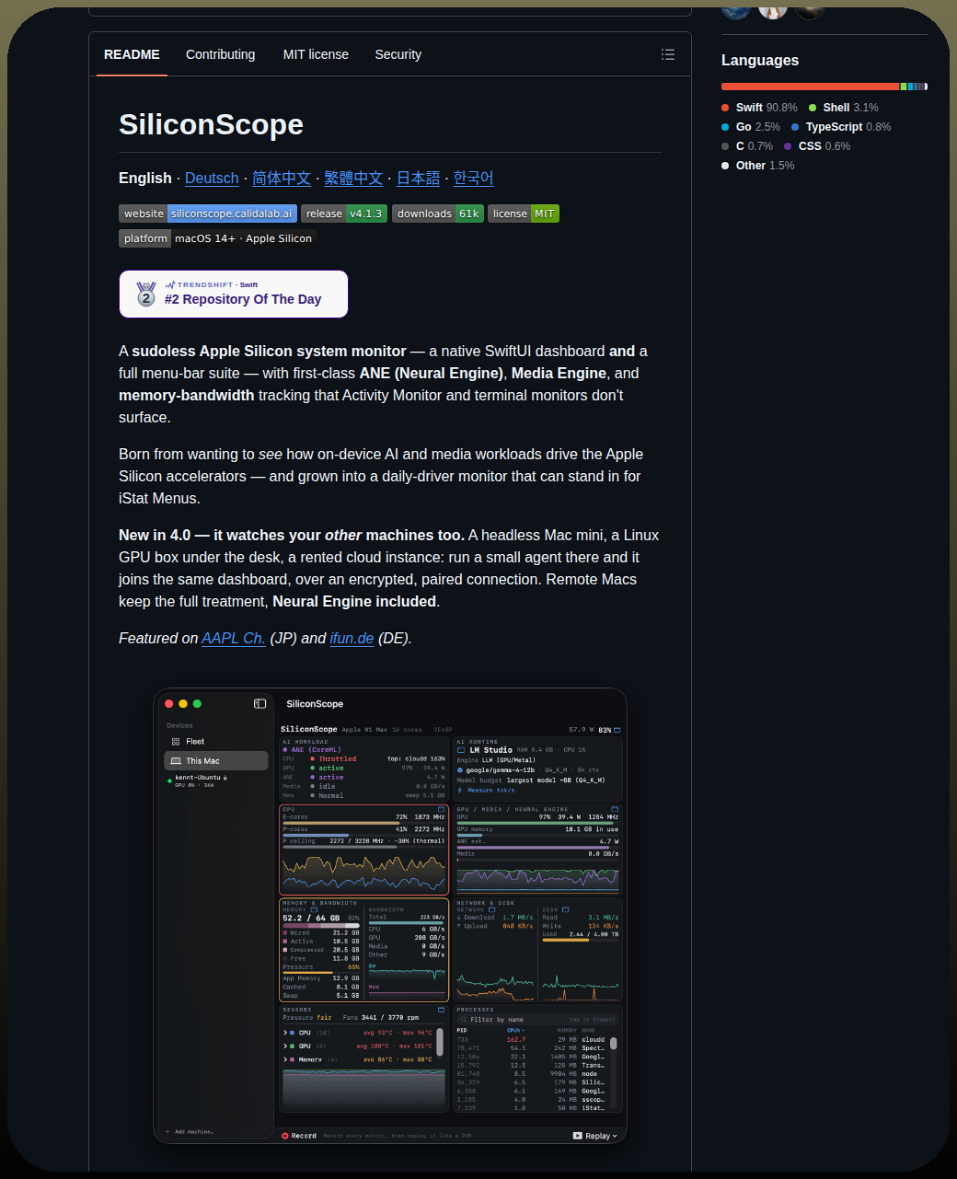Click the license MIT badge
This screenshot has height=1179, width=957.
tap(524, 214)
